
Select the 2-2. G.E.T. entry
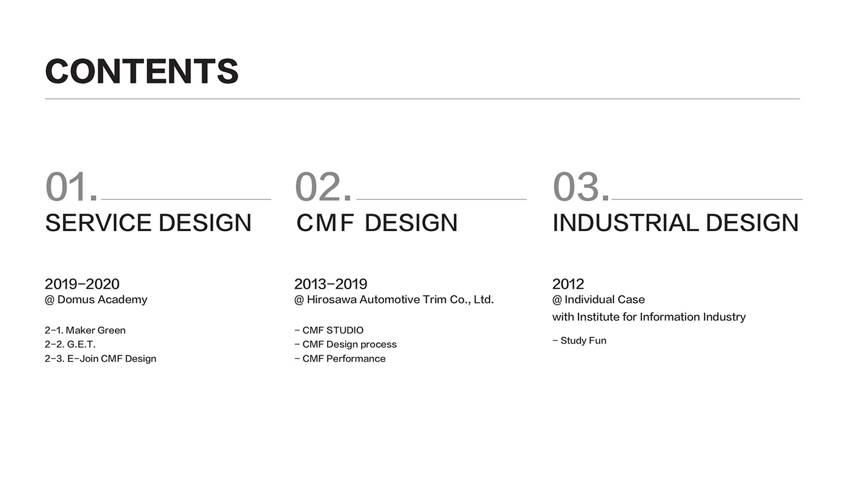coord(70,344)
